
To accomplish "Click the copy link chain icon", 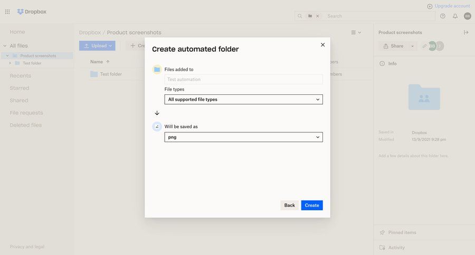I will click(424, 46).
